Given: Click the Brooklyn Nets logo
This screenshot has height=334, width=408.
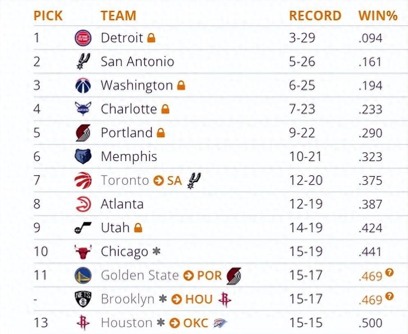Looking at the screenshot, I should point(83,299).
